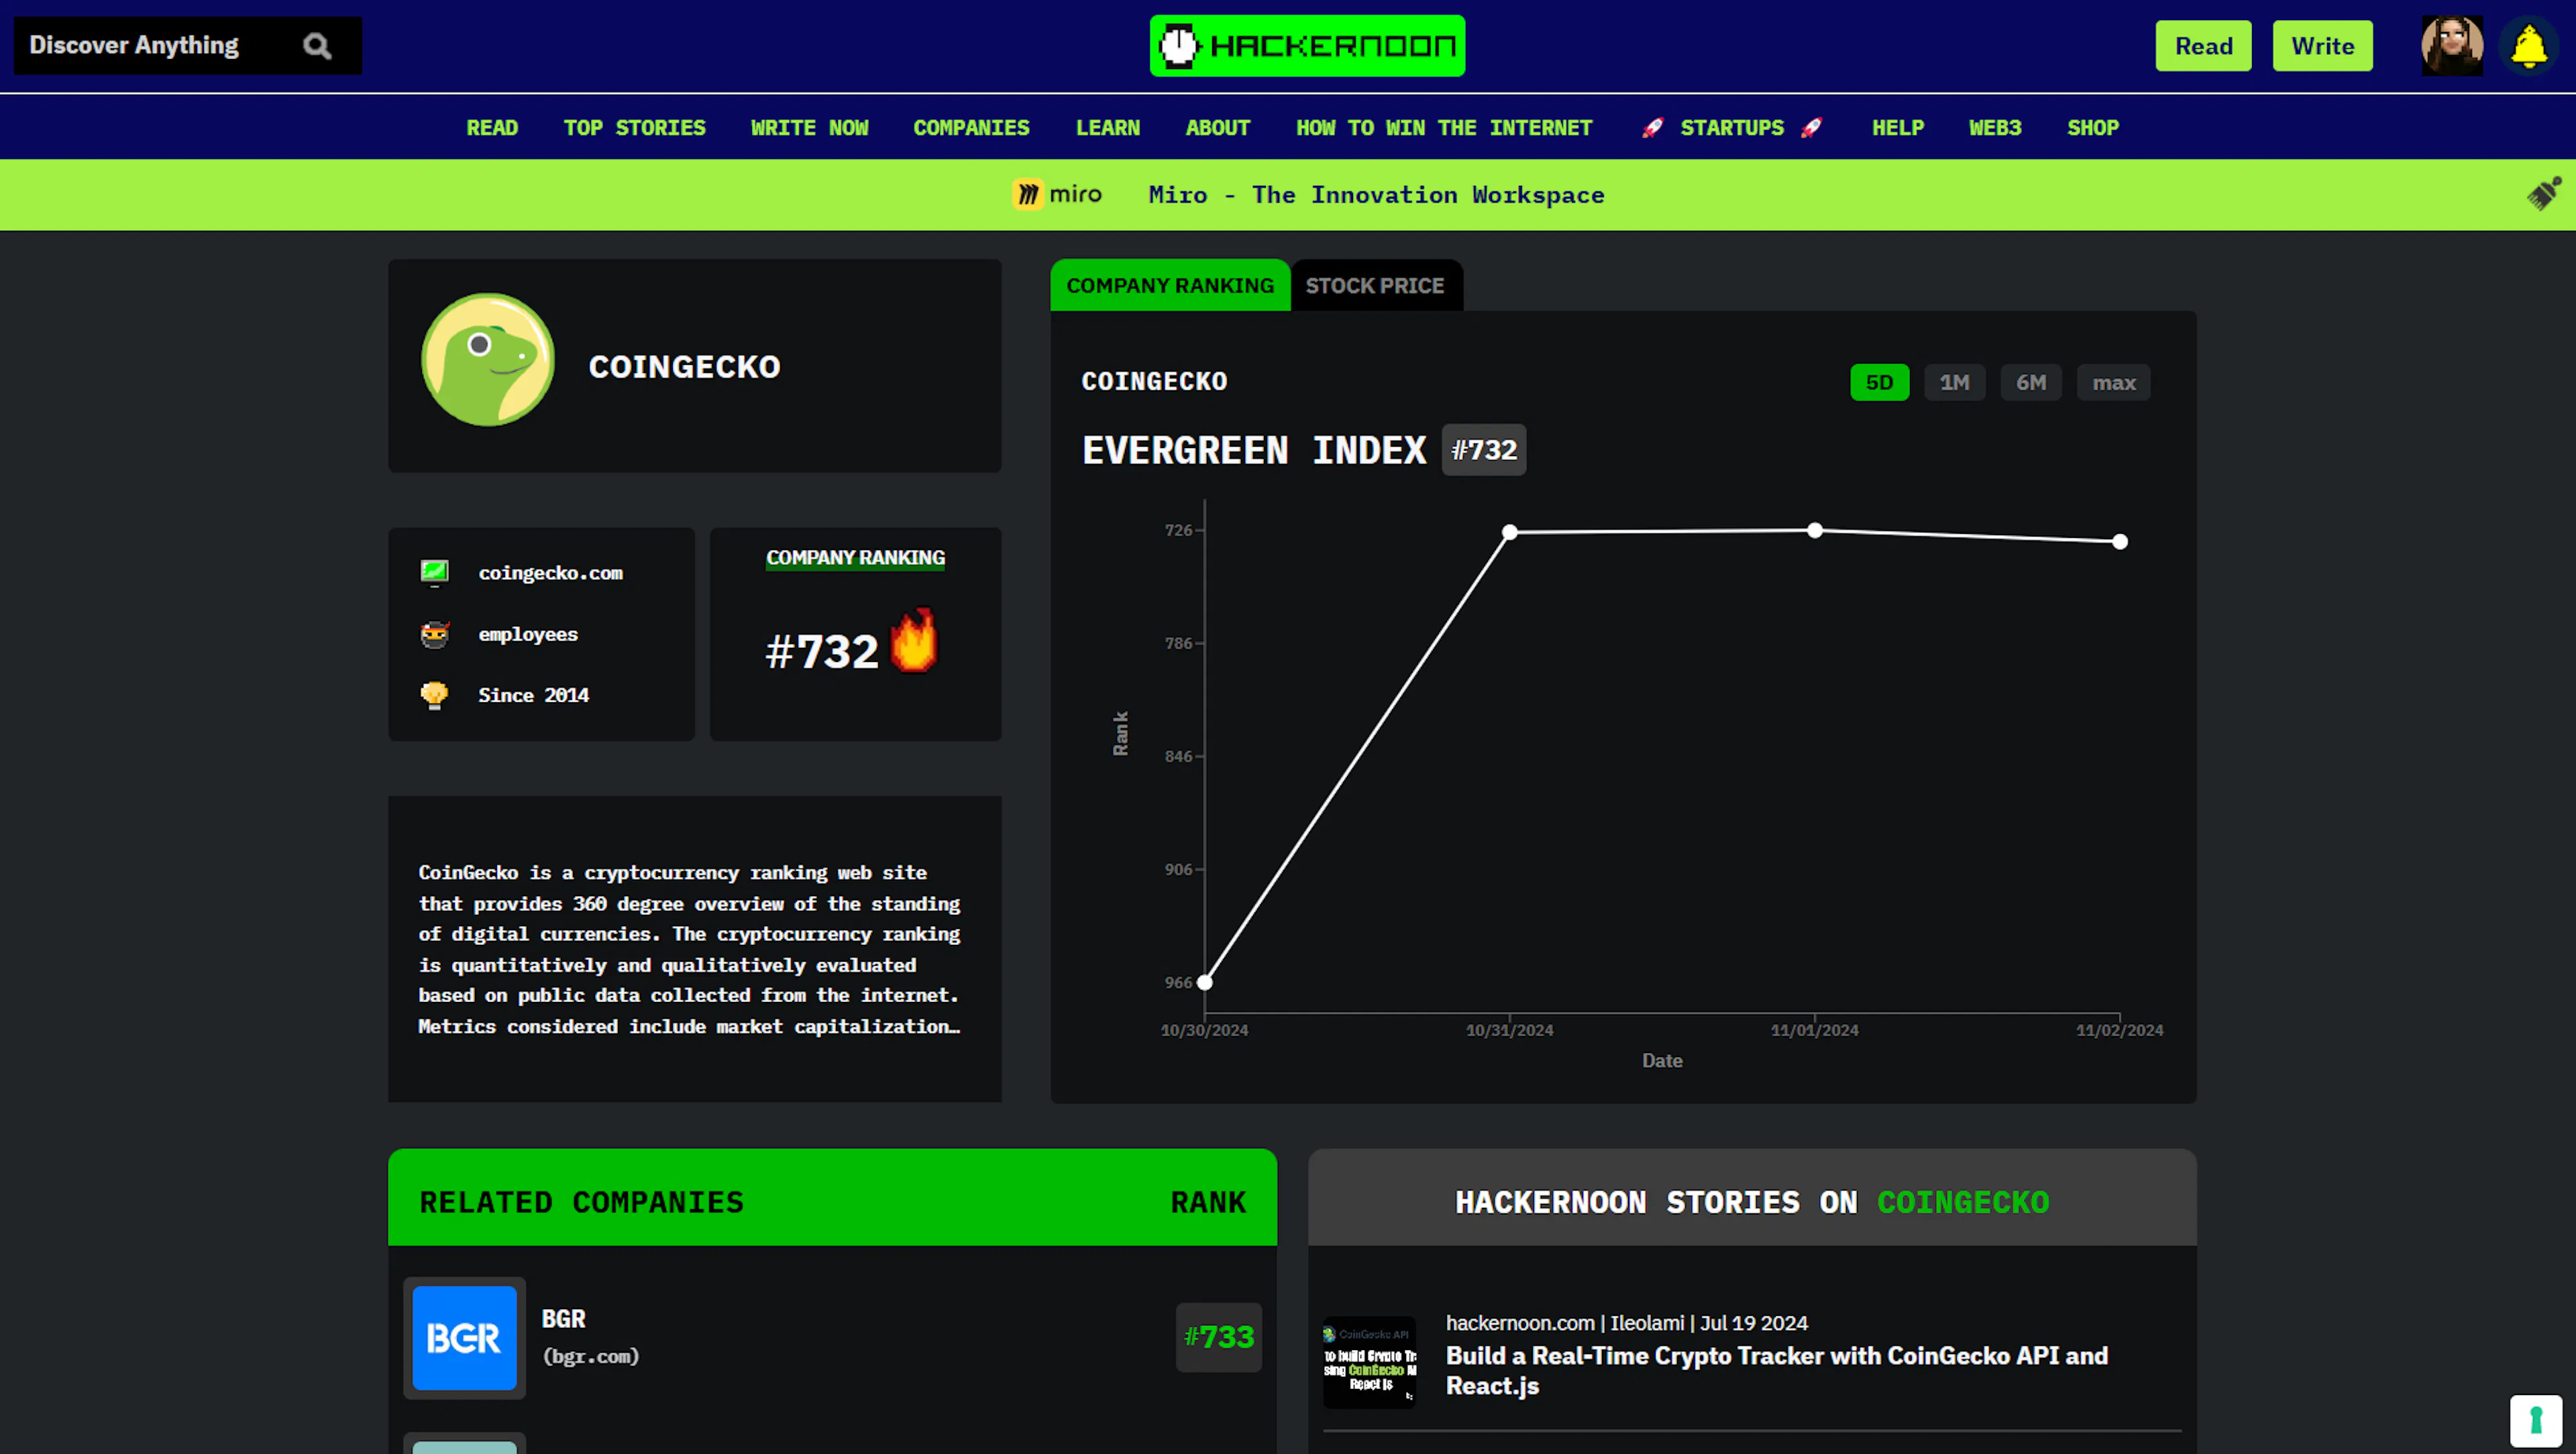
Task: Click the 10/31/2024 data point on chart
Action: (x=1510, y=532)
